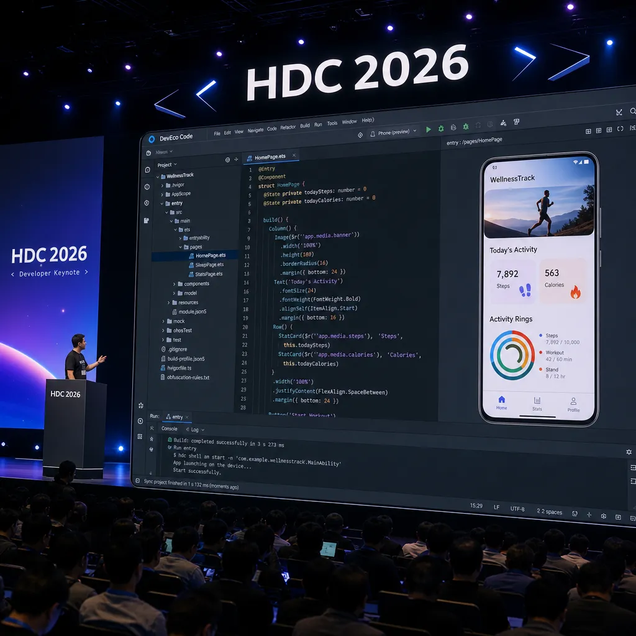The width and height of the screenshot is (636, 636).
Task: Expand the resources folder
Action: coord(169,302)
